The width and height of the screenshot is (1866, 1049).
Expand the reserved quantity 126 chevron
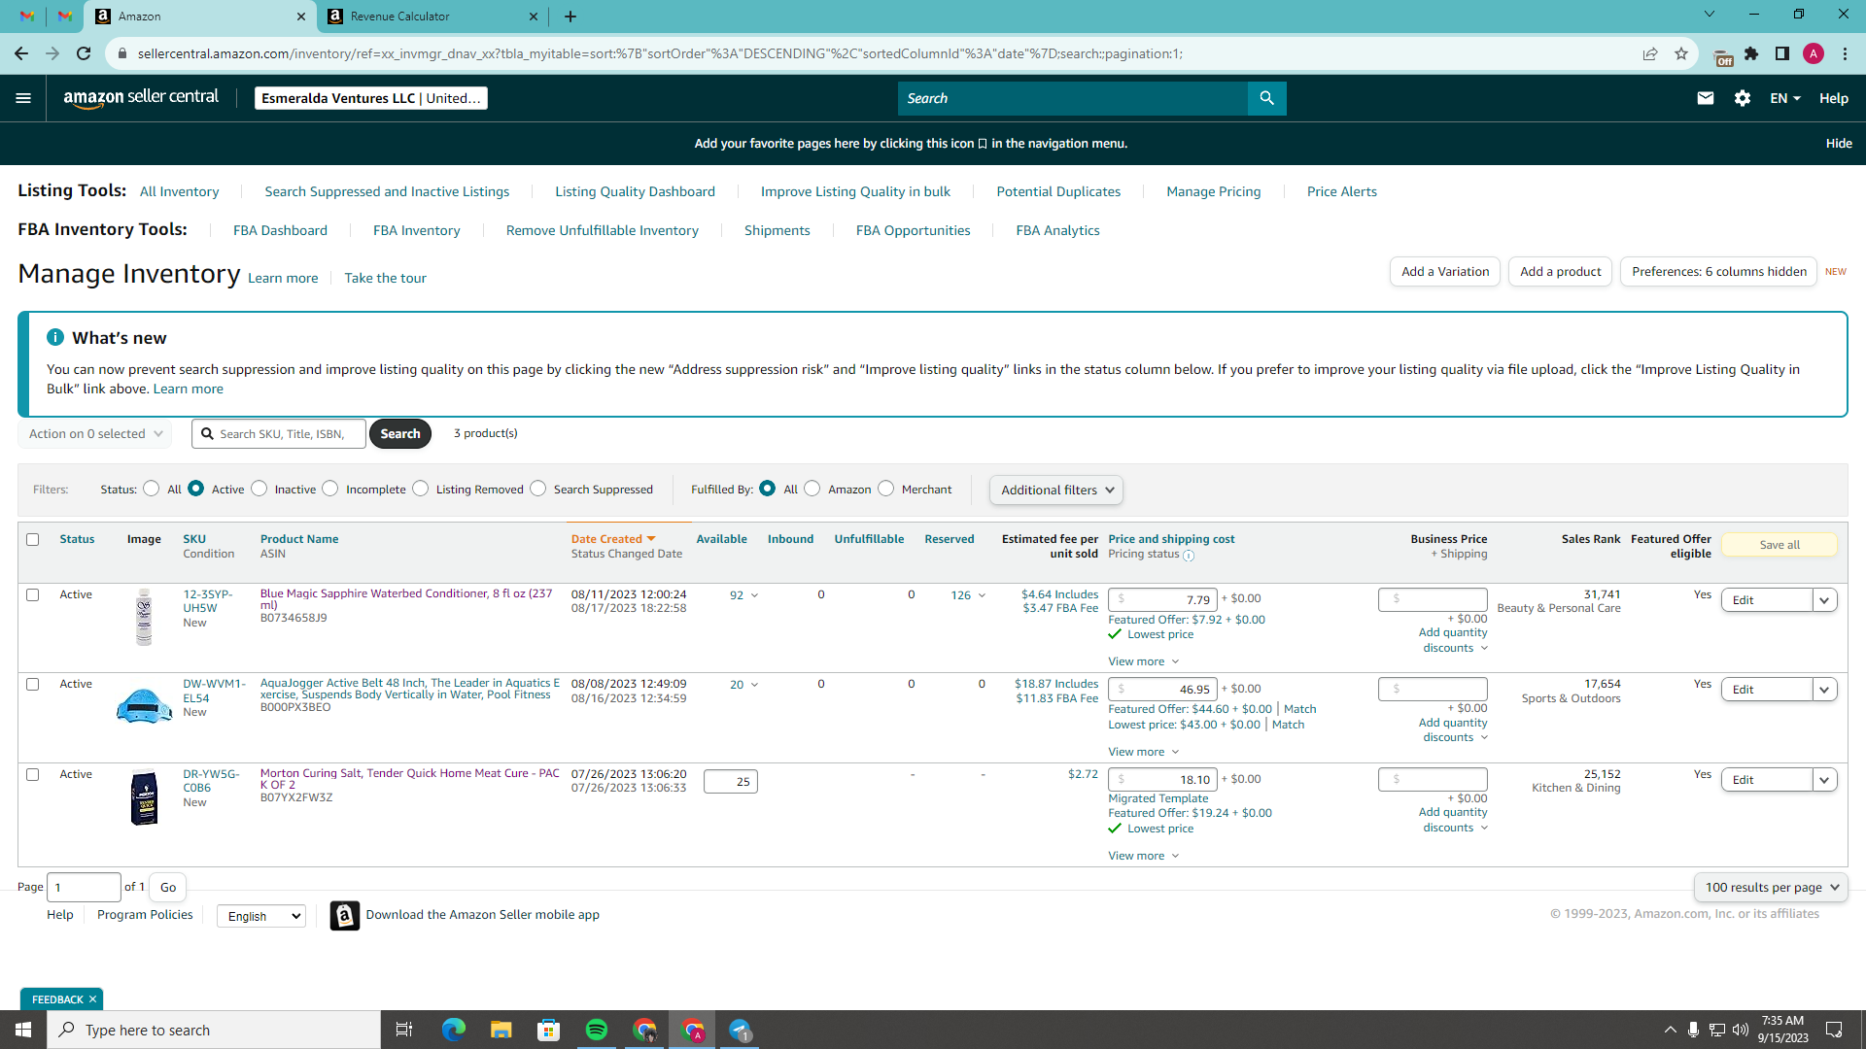point(982,595)
